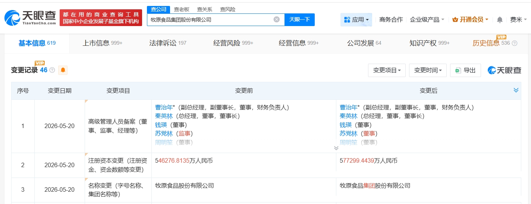This screenshot has height=204, width=531.
Task: Click the 变更记录 section title
Action: (x=24, y=70)
